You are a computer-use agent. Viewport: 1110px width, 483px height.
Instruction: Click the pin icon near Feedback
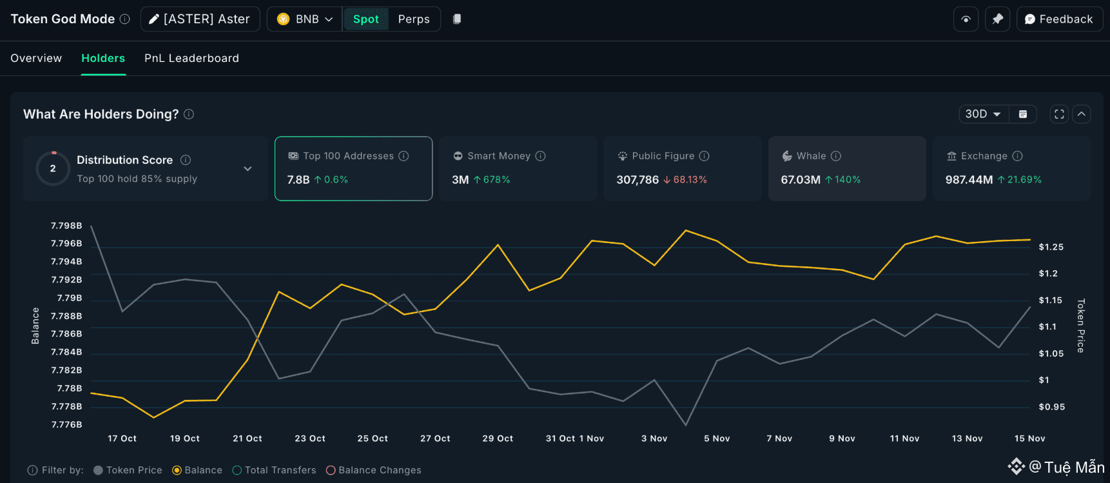click(x=997, y=19)
